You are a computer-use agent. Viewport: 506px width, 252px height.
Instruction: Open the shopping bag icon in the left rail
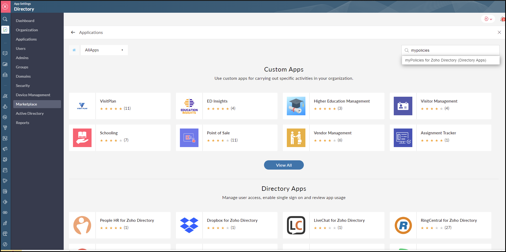point(5,170)
